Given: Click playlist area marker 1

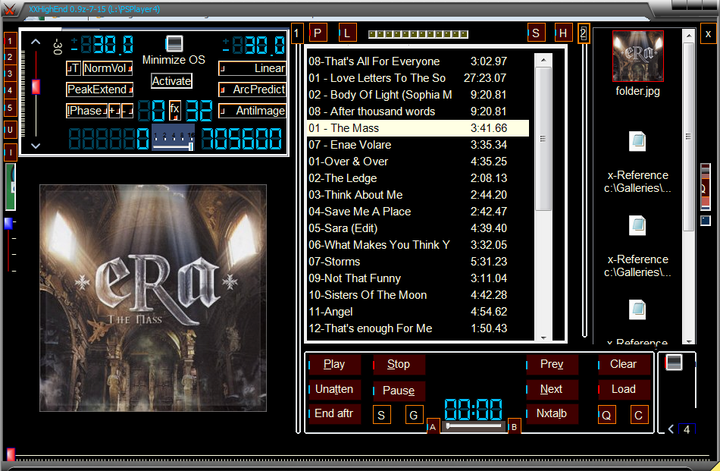Looking at the screenshot, I should (x=296, y=33).
